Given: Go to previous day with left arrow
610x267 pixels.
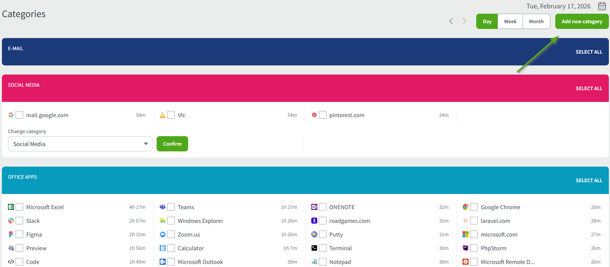Looking at the screenshot, I should pos(451,21).
